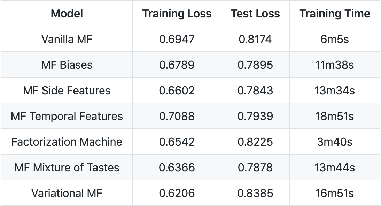Select the MF Side Features cell
Viewport: 381px width, 206px height.
[67, 91]
